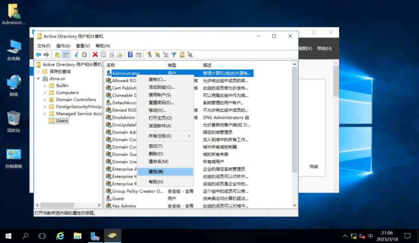This screenshot has height=243, width=419.
Task: Select 禁用帐户(S) context entry
Action: 165,95
